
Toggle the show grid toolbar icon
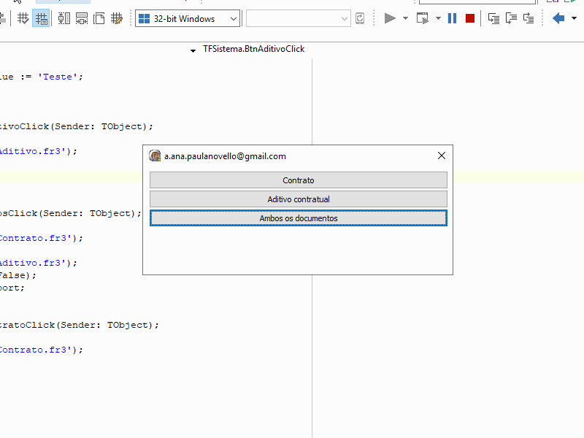(x=23, y=18)
